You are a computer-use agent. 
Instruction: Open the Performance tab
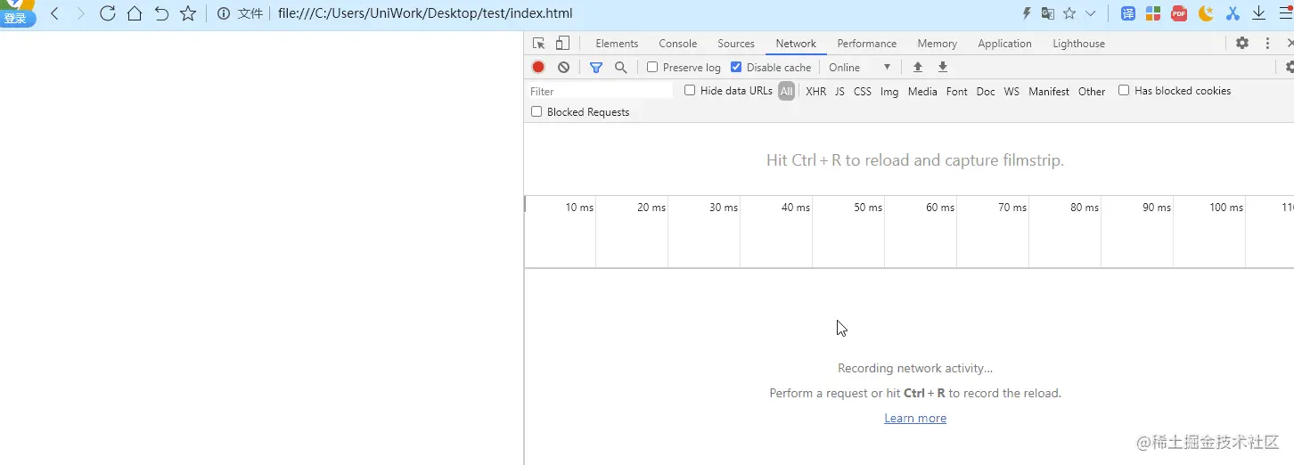pos(867,44)
